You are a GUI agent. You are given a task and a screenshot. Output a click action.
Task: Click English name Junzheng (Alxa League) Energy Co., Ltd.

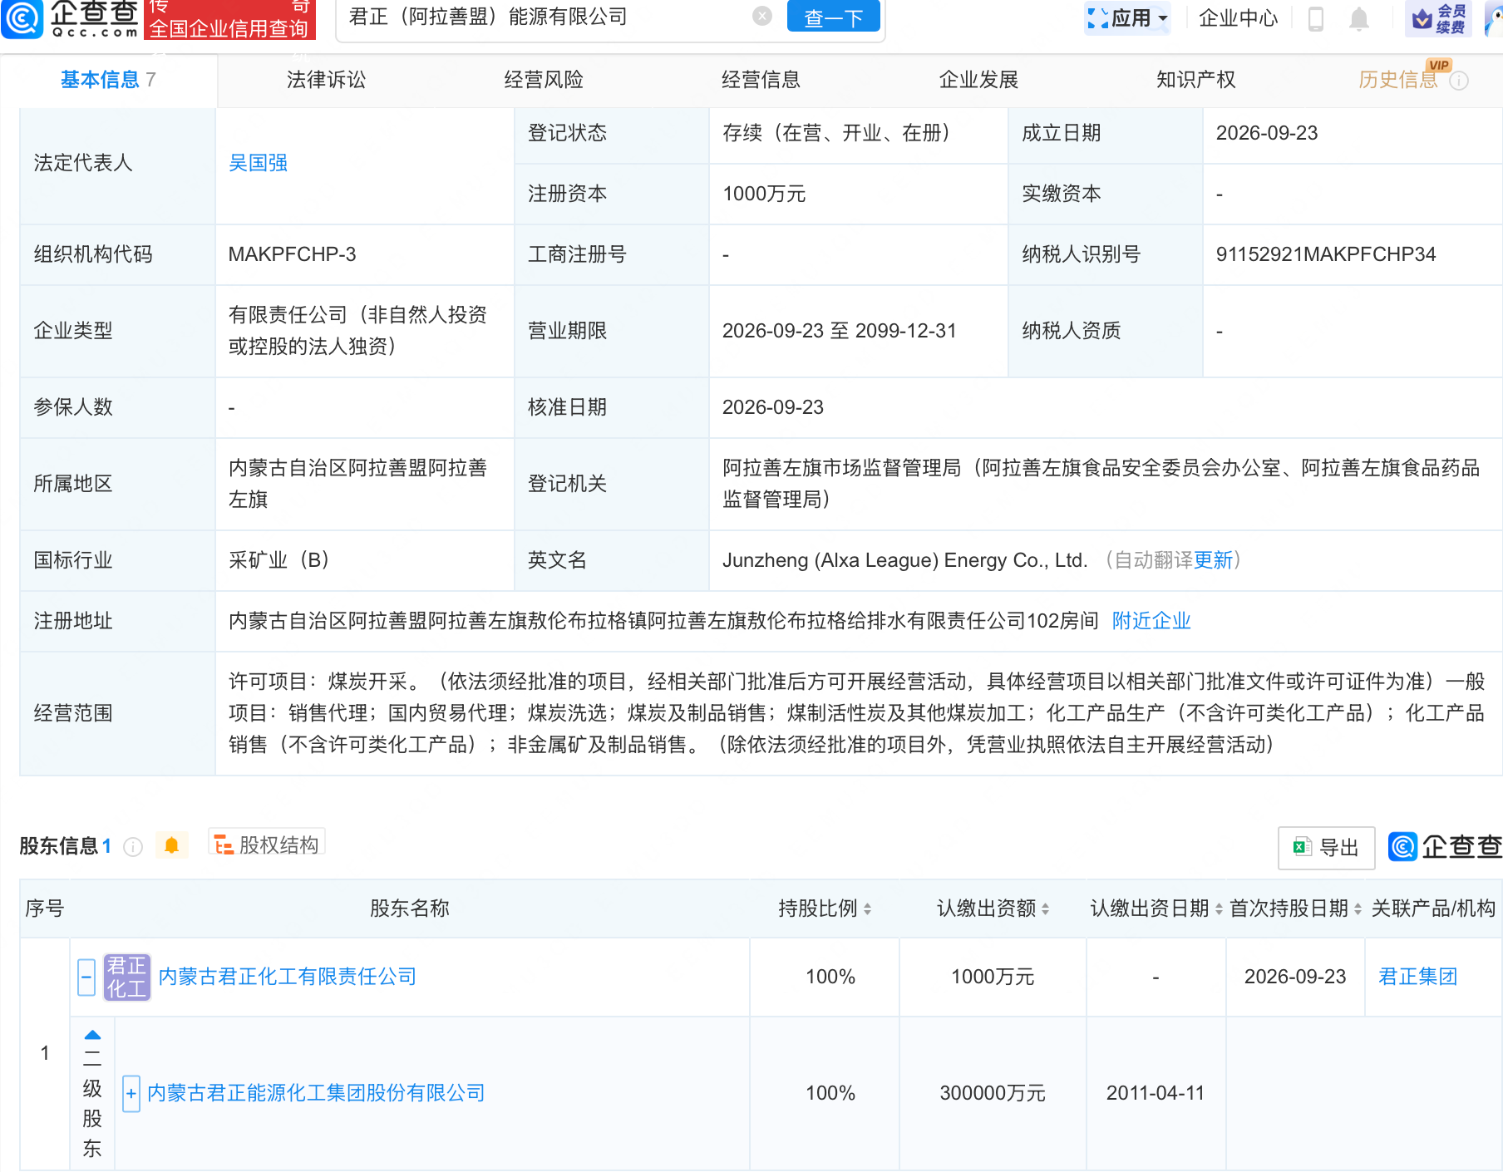tap(904, 560)
